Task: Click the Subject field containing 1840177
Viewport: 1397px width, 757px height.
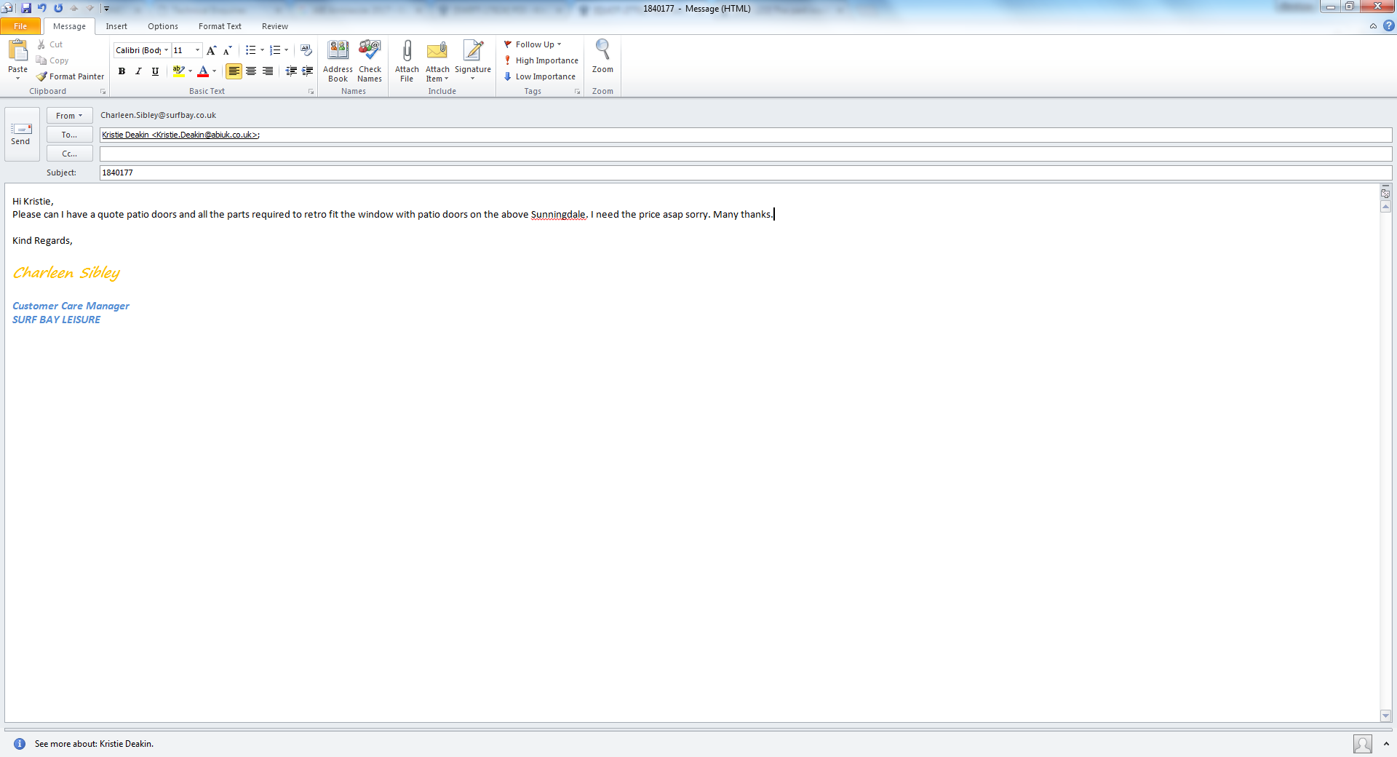Action: (746, 173)
